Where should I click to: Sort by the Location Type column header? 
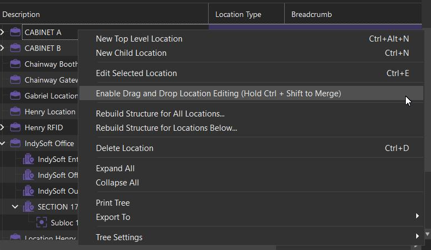[238, 15]
